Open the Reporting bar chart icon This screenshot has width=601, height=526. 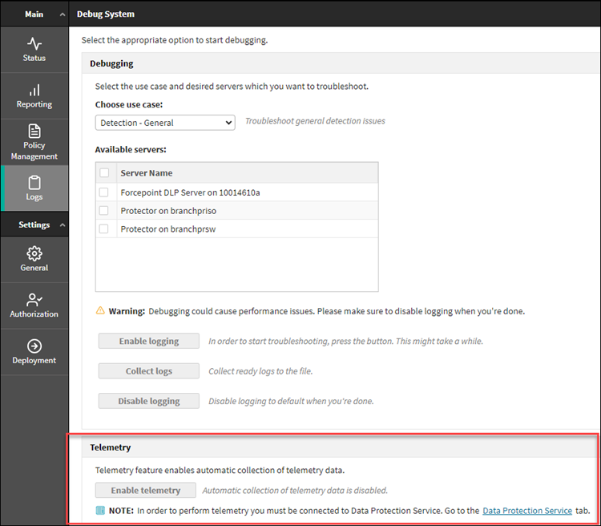tap(34, 90)
